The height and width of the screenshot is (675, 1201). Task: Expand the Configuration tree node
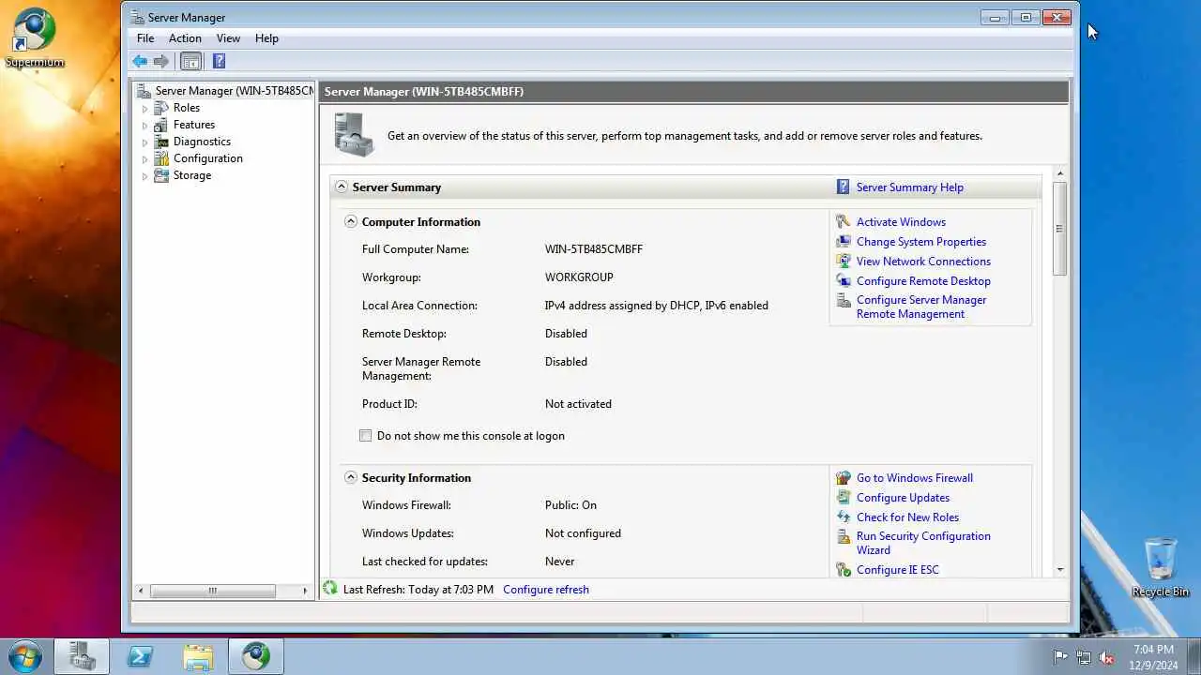tap(144, 159)
